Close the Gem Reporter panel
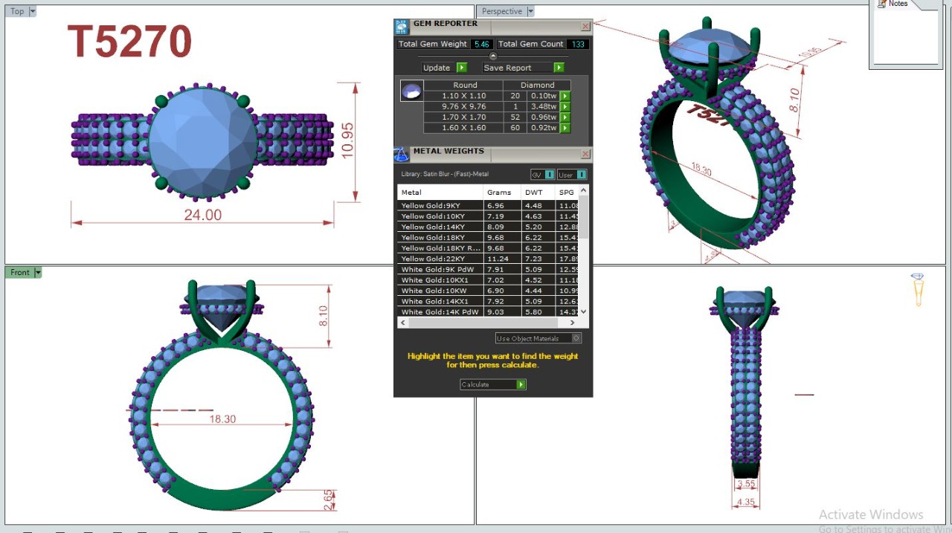The image size is (952, 533). pyautogui.click(x=585, y=26)
